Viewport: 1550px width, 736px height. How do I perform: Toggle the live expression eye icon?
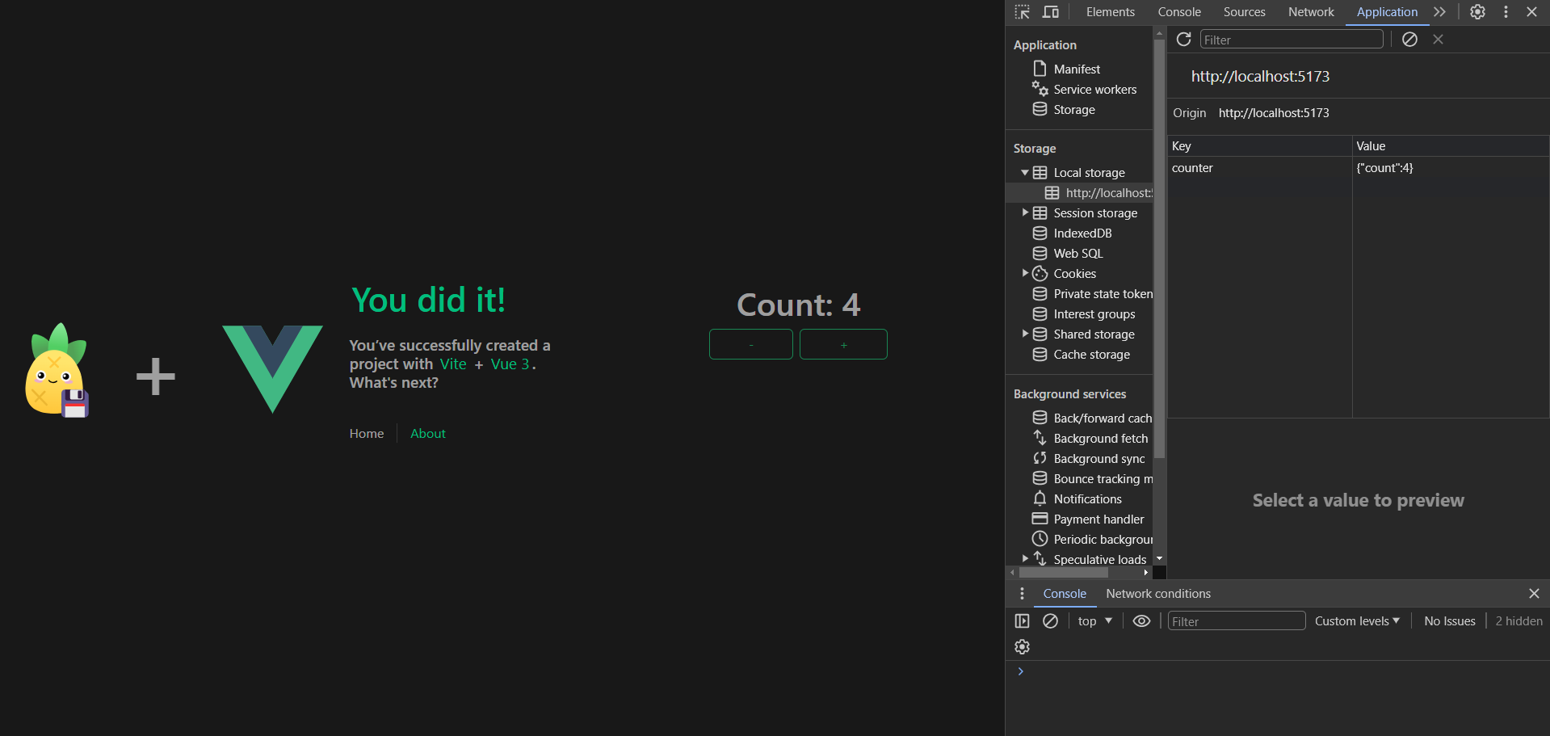pyautogui.click(x=1141, y=621)
